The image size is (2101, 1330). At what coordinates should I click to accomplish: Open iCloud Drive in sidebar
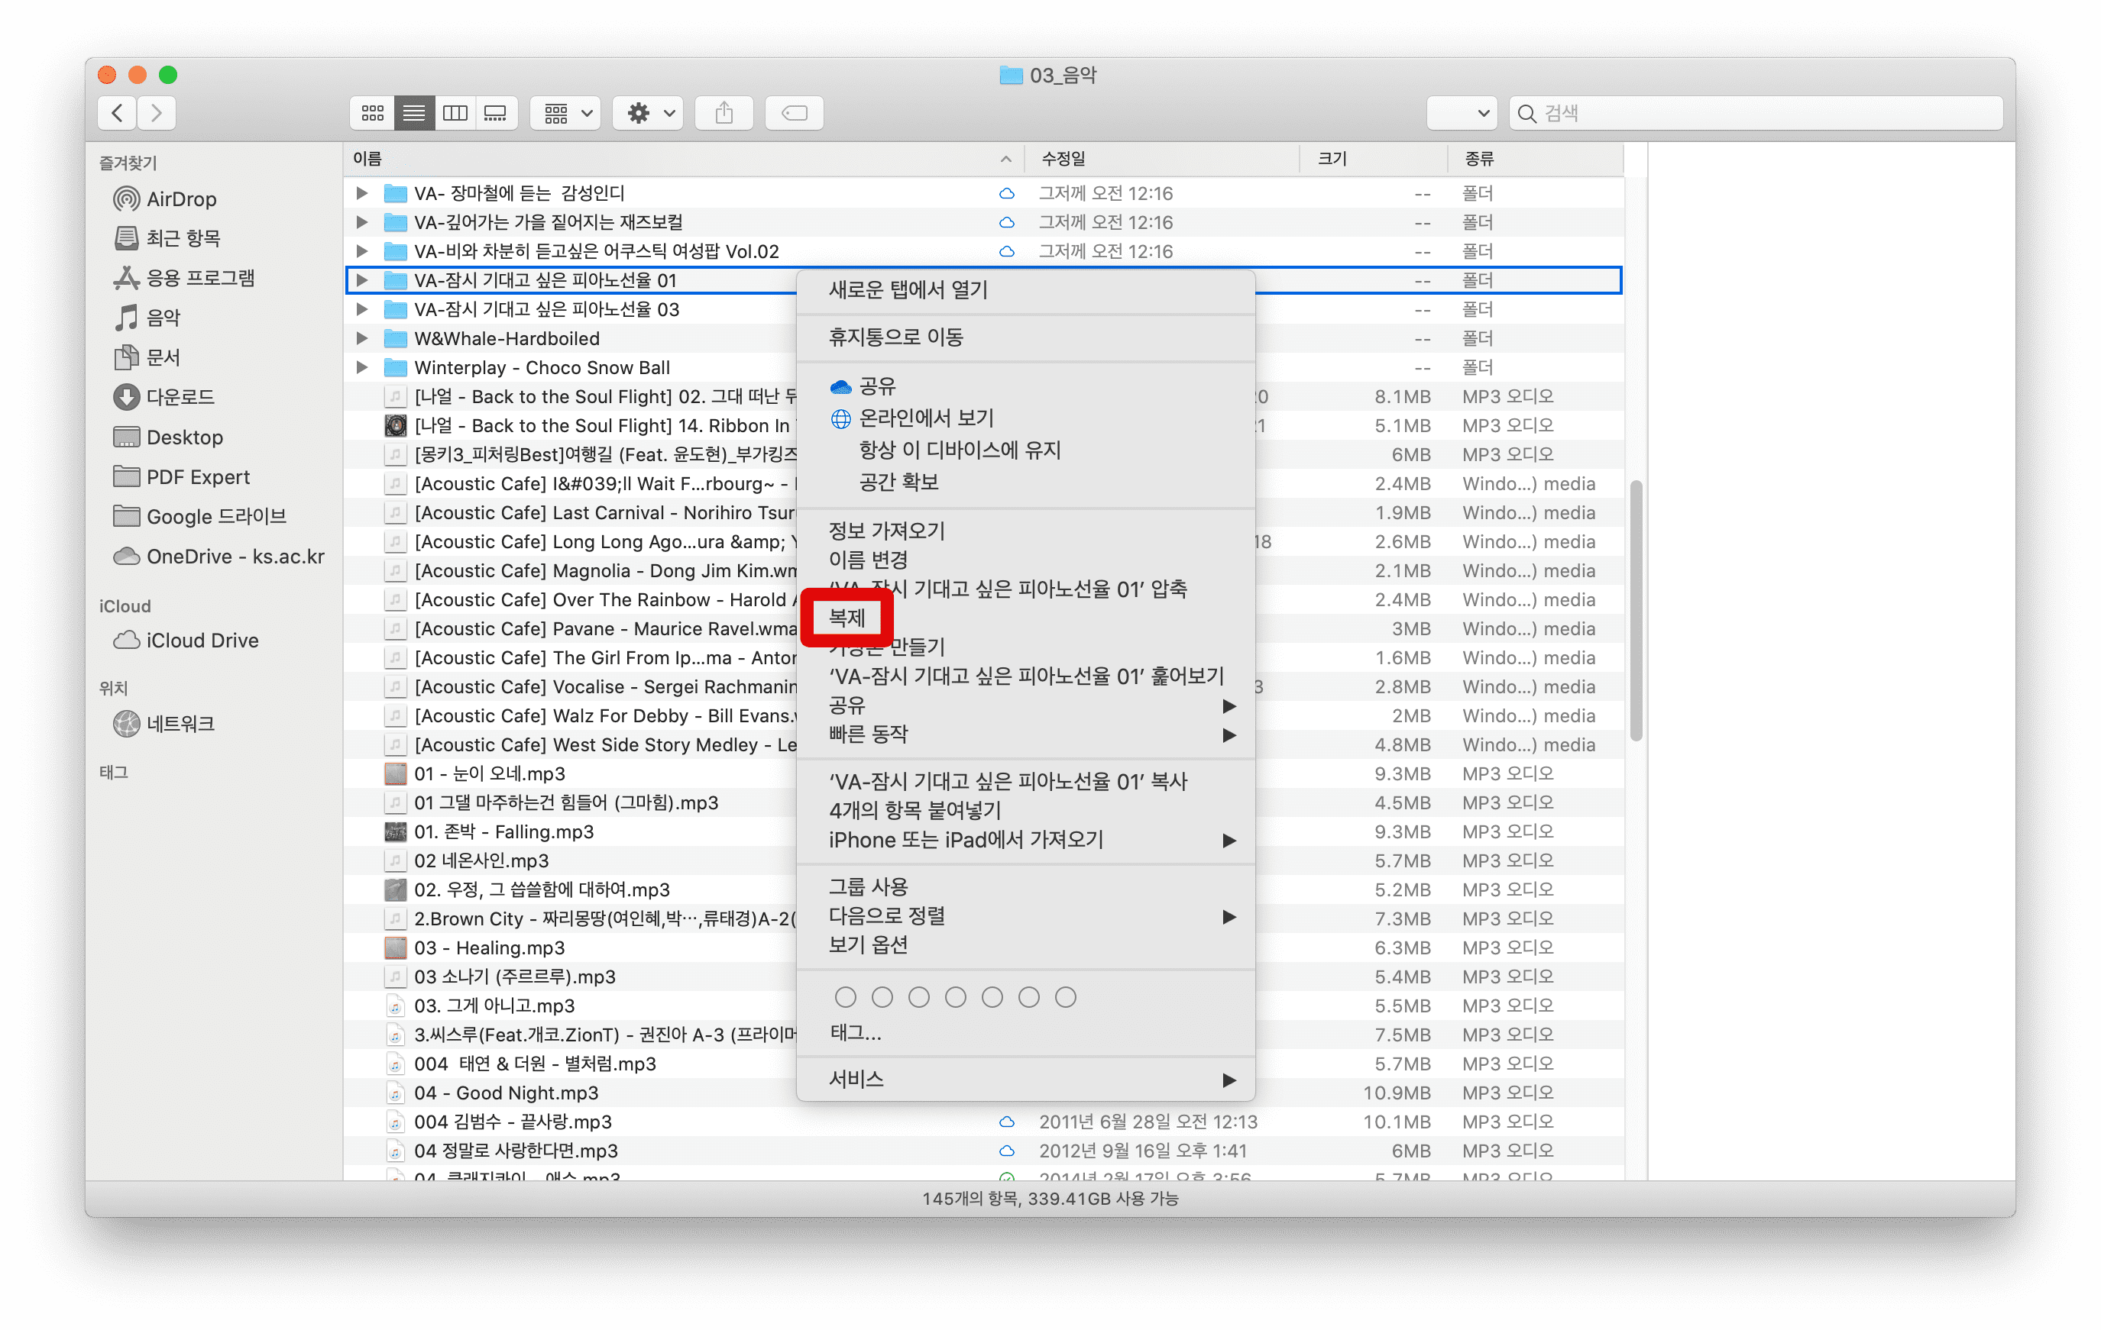point(202,640)
